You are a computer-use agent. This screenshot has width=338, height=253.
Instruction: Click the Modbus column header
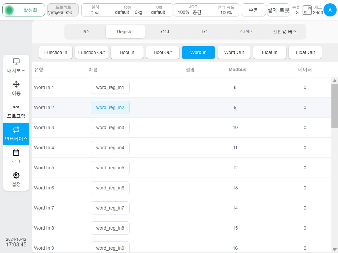[237, 70]
